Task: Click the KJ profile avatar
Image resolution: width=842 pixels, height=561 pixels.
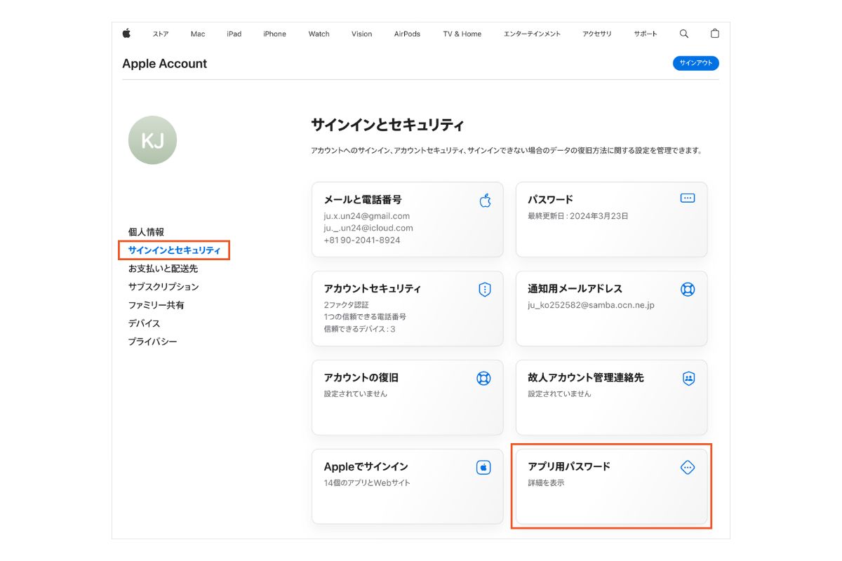Action: pyautogui.click(x=152, y=140)
